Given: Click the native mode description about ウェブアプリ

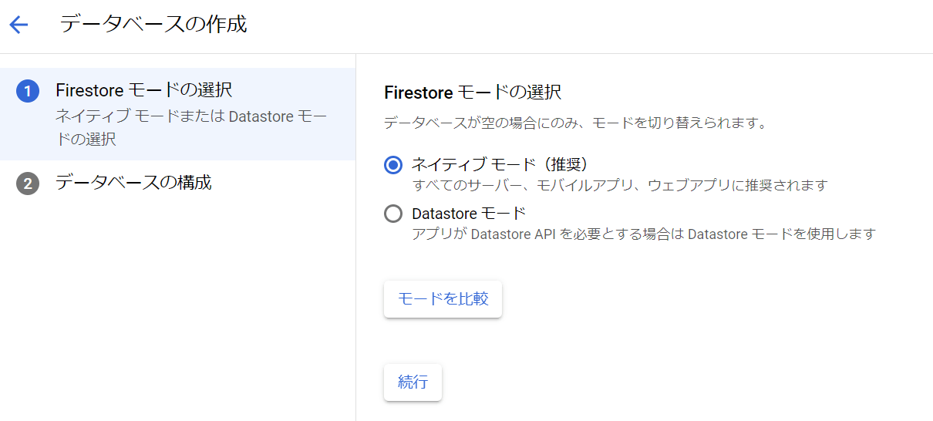Looking at the screenshot, I should 620,185.
